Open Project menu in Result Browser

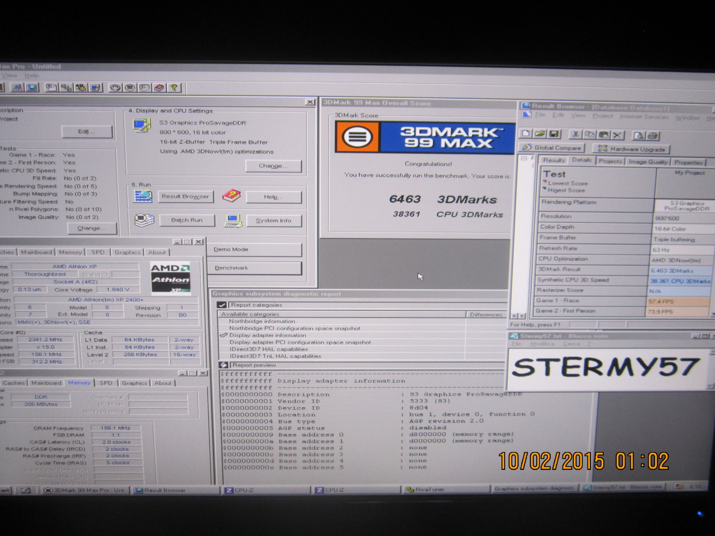[x=602, y=116]
